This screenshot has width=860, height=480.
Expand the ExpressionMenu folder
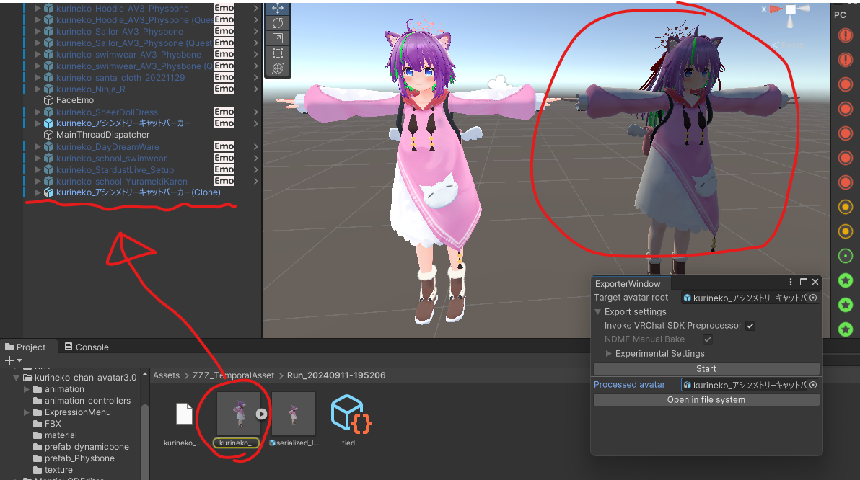[26, 412]
